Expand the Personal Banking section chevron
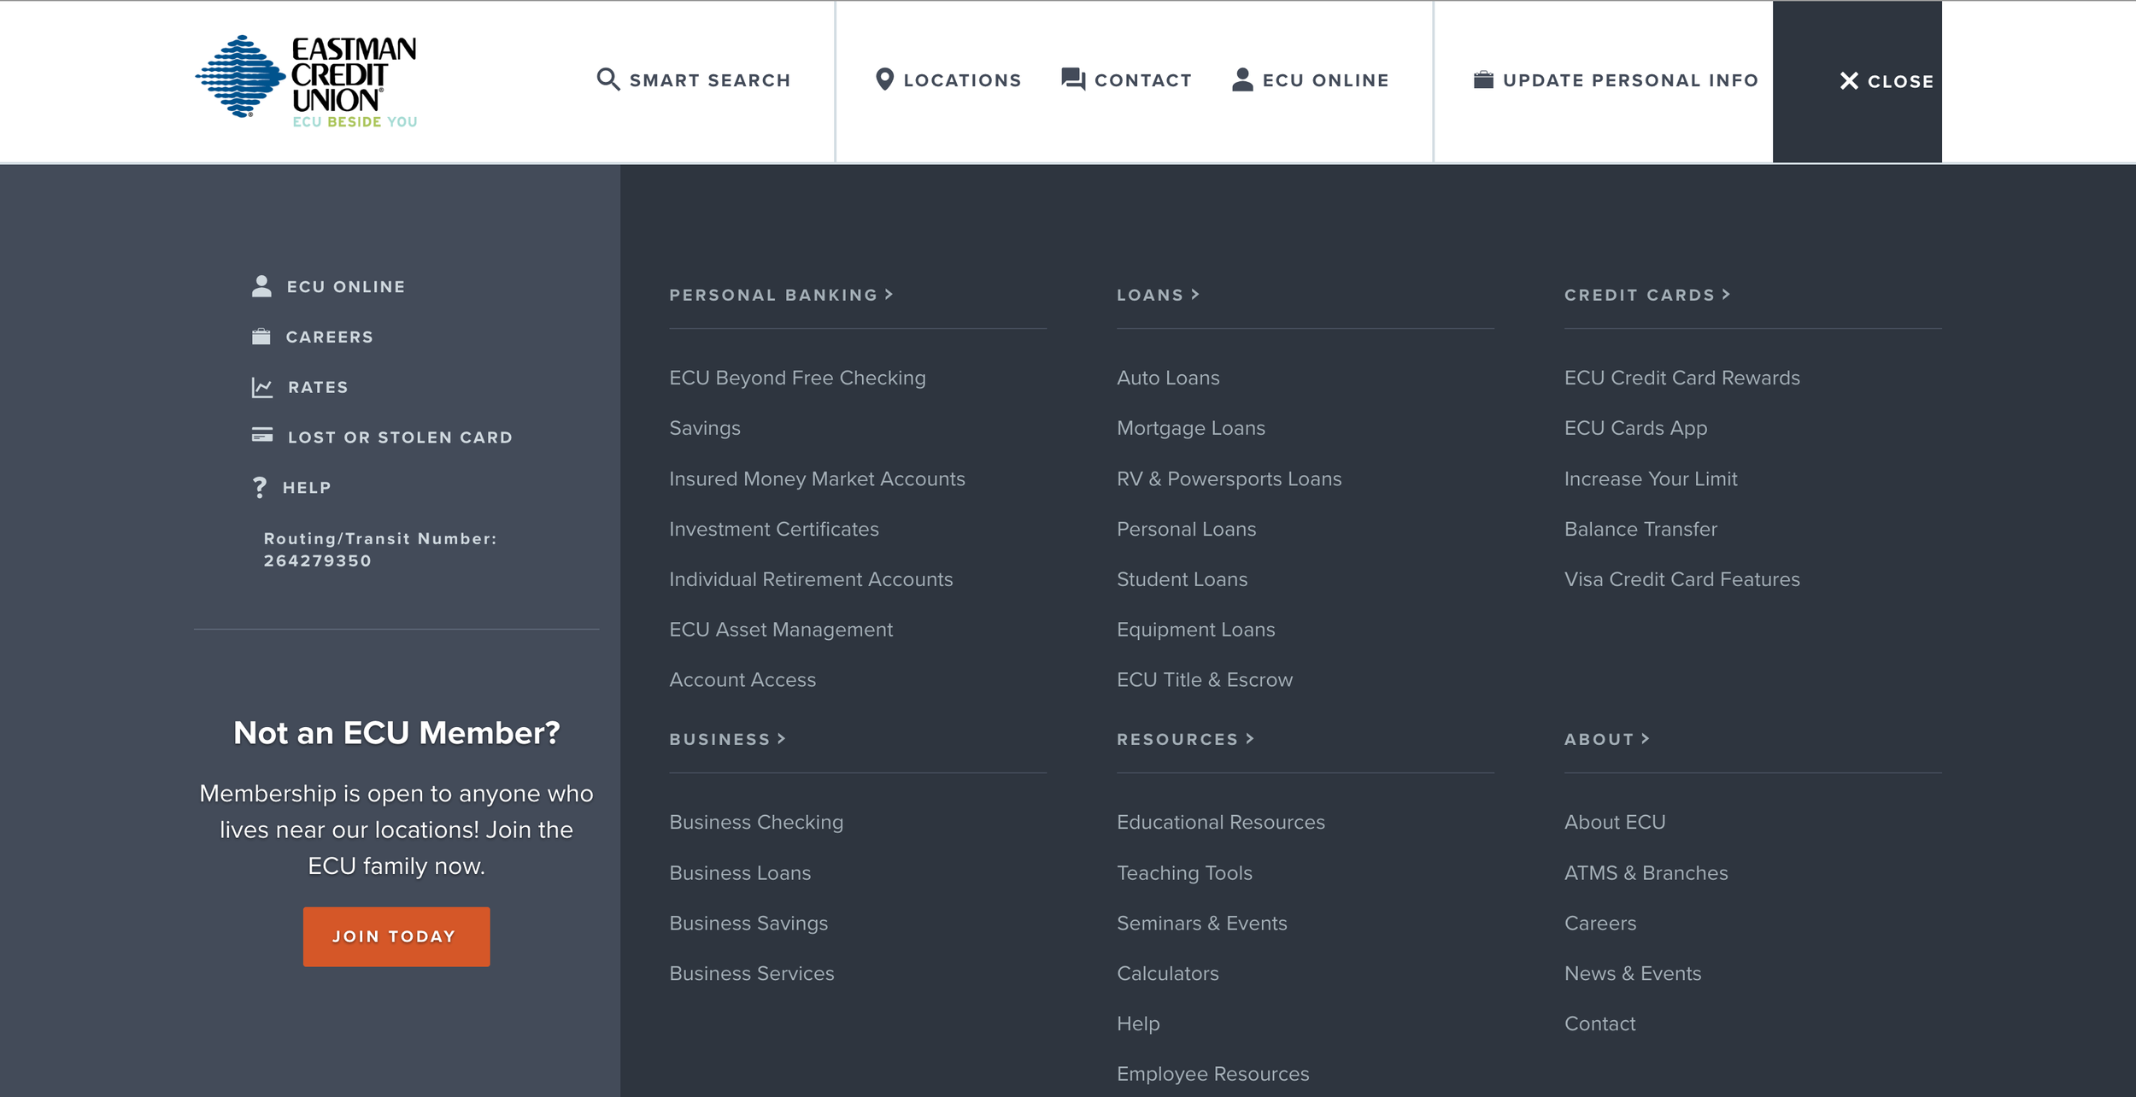 point(889,294)
